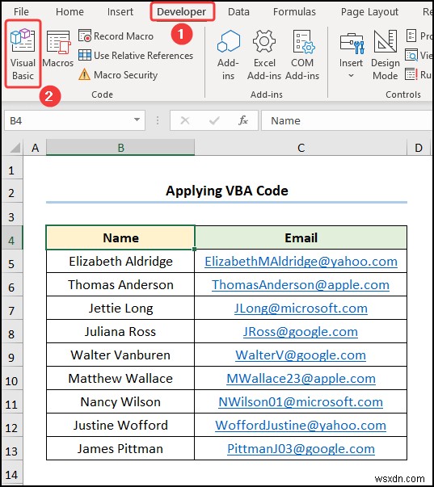Select the Jettie Long cell
This screenshot has height=487, width=434.
(120, 308)
